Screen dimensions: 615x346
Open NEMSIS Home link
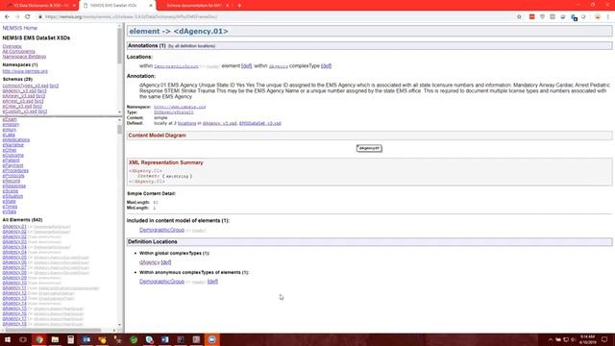tap(19, 28)
